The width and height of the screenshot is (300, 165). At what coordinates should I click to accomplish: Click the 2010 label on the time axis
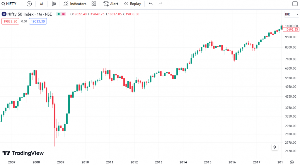(85, 162)
